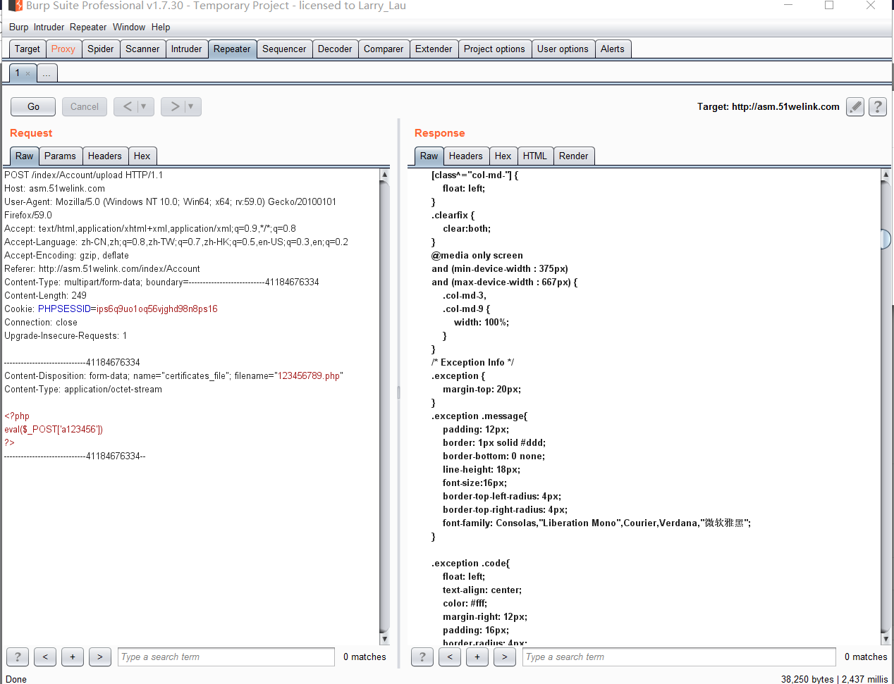Click plus button beside request search
The width and height of the screenshot is (894, 684).
73,657
